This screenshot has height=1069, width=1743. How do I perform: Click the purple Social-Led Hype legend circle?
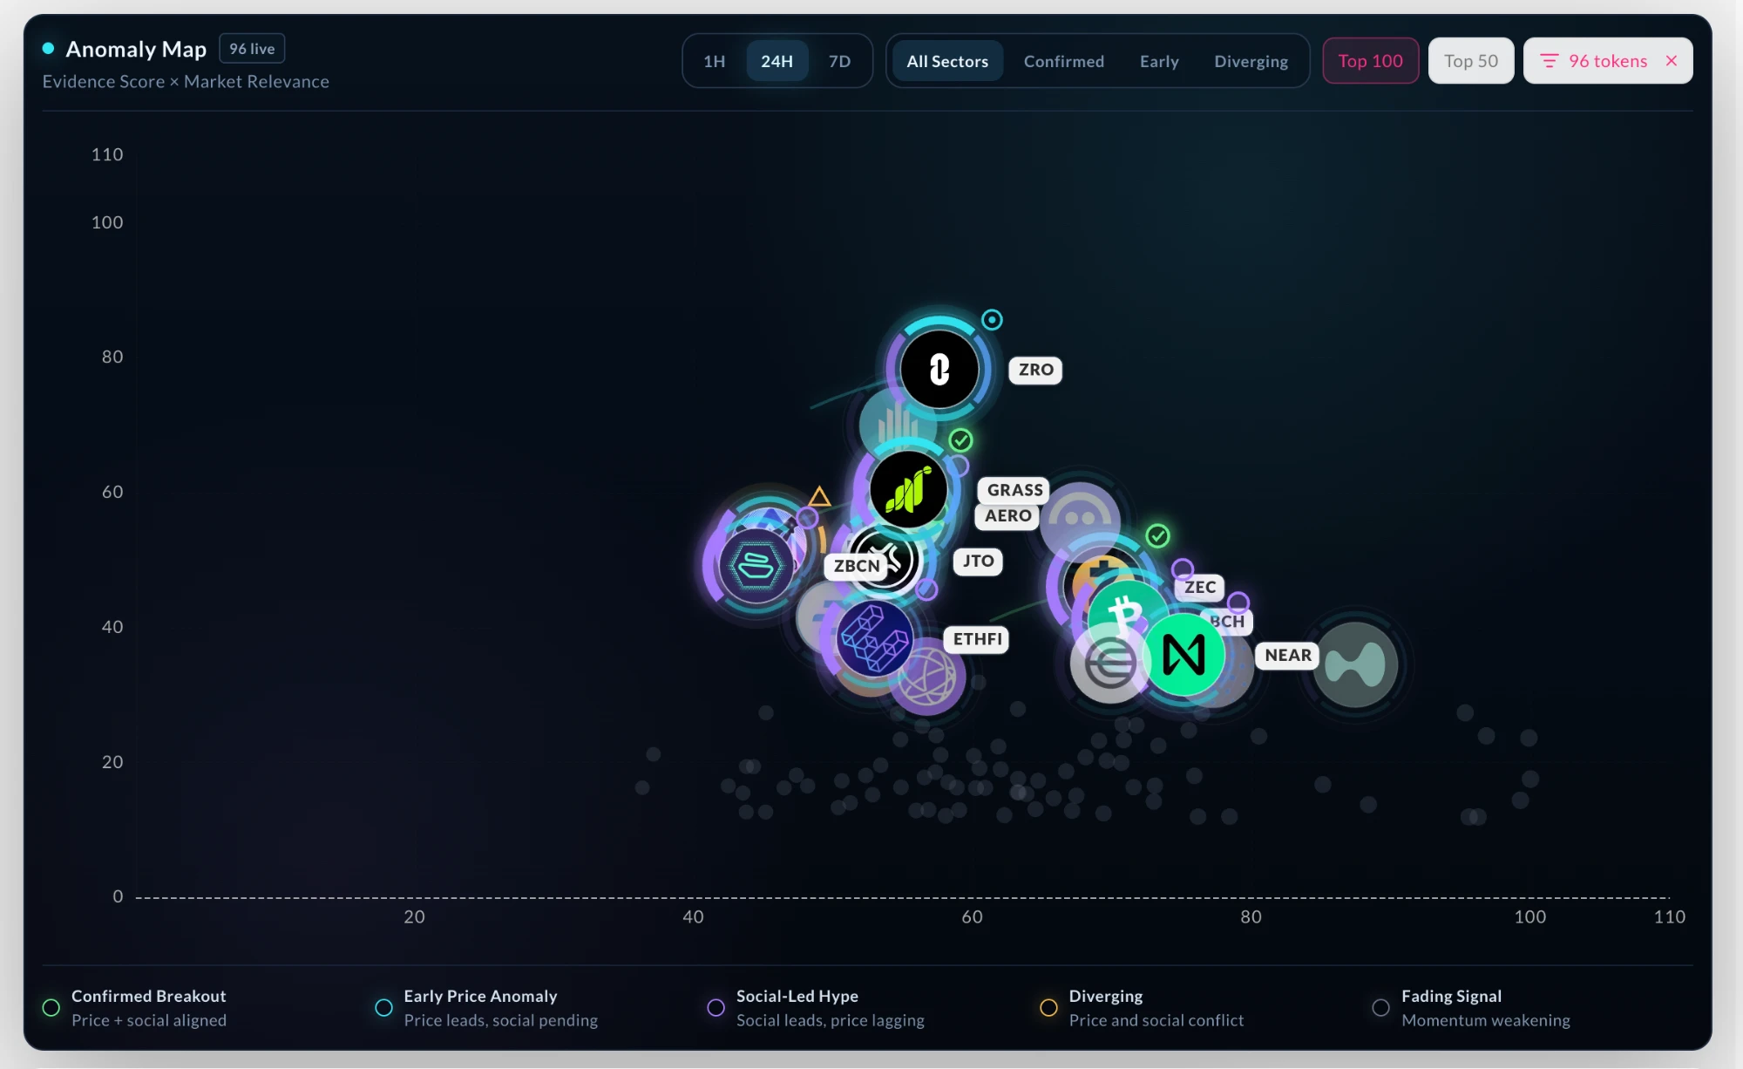pos(716,1007)
